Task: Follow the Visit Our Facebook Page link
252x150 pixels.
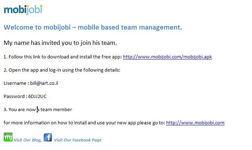Action: pyautogui.click(x=77, y=140)
